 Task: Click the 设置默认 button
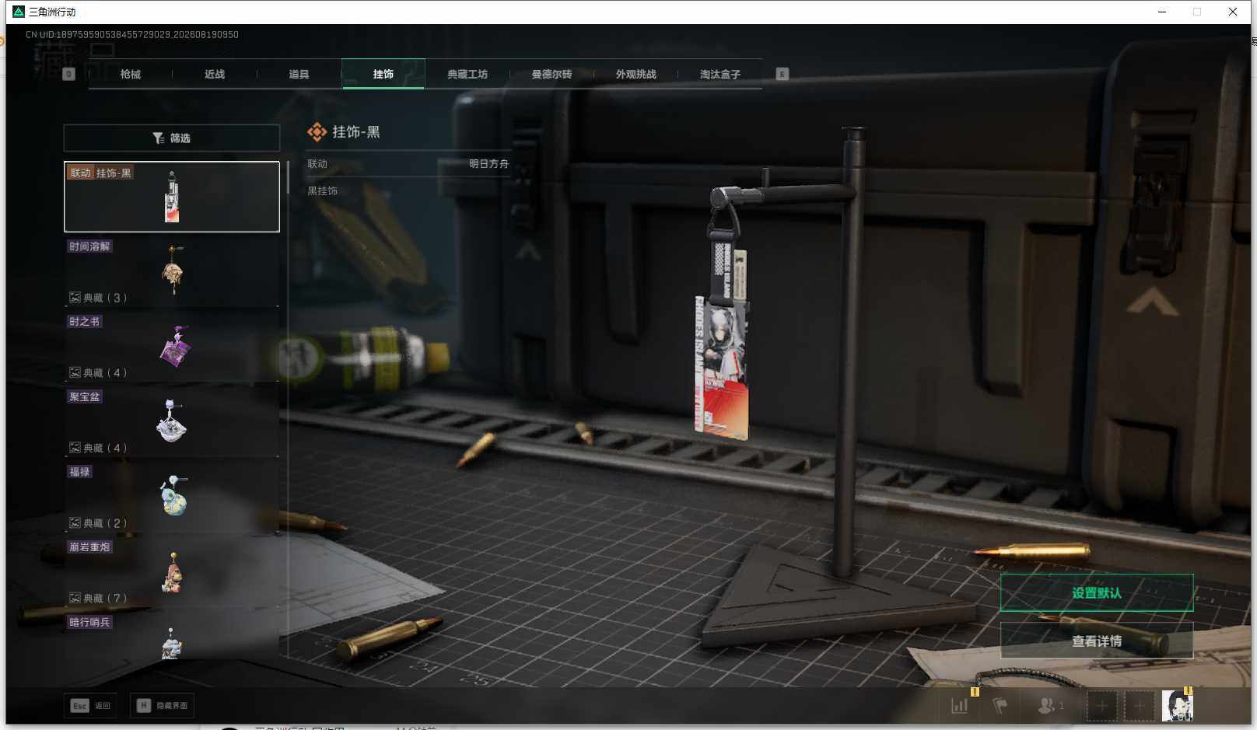coord(1097,593)
